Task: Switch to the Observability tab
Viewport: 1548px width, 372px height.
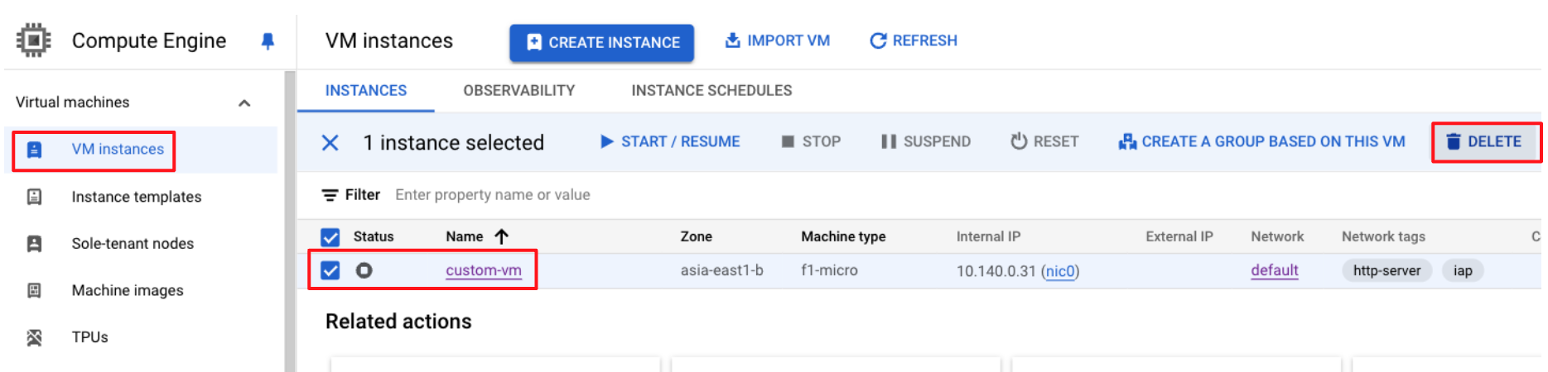Action: pyautogui.click(x=518, y=91)
